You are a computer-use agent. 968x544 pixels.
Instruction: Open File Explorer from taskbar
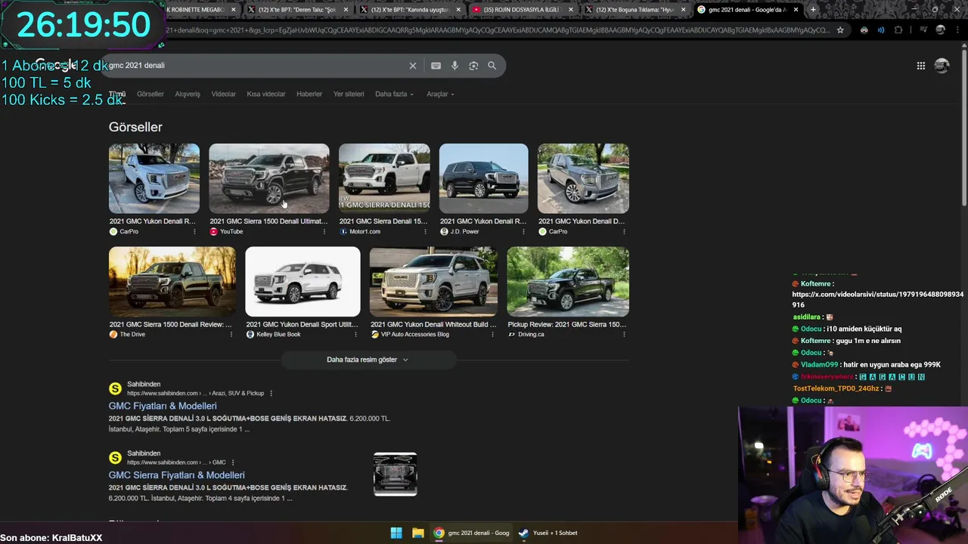(417, 533)
